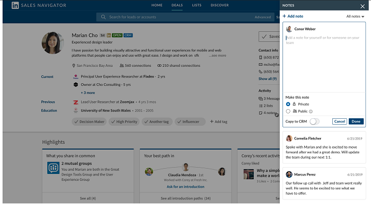Image resolution: width=371 pixels, height=209 pixels.
Task: Click the messages icon under Activity
Action: pos(261,99)
